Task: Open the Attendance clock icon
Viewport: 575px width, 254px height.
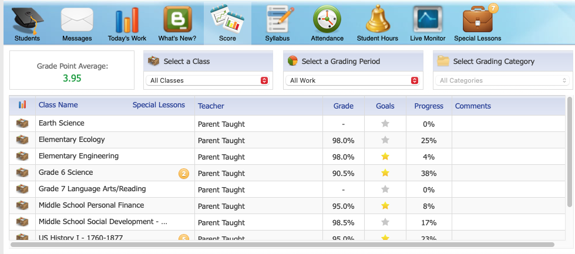Action: pos(327,21)
